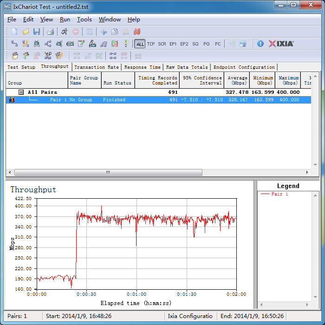Click results table scroll right arrow
The image size is (325, 325).
[x=307, y=172]
